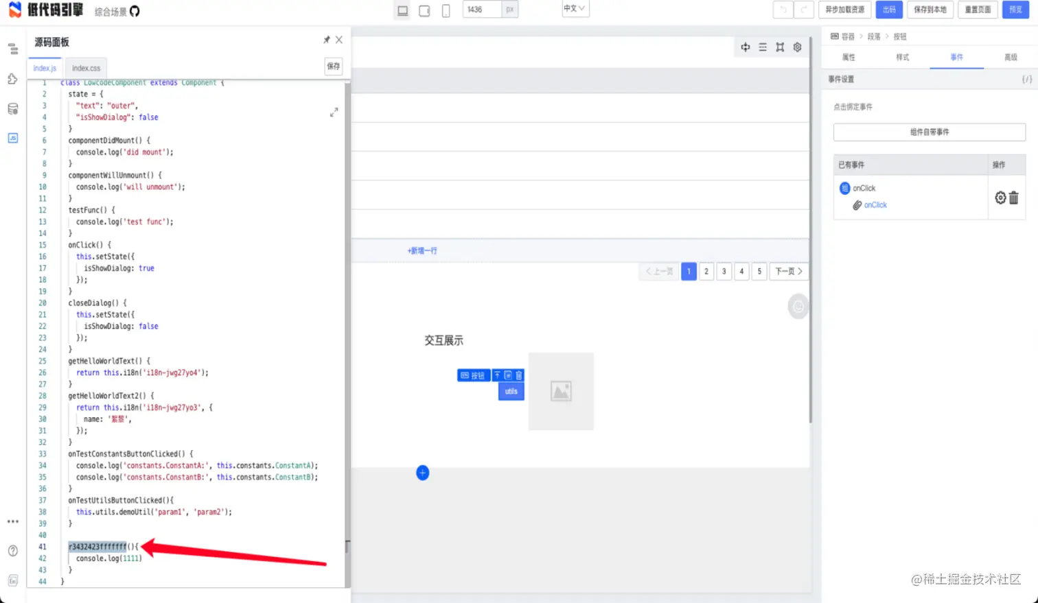Screen dimensions: 1038x603
Task: Select pagination page 1
Action: click(x=689, y=271)
